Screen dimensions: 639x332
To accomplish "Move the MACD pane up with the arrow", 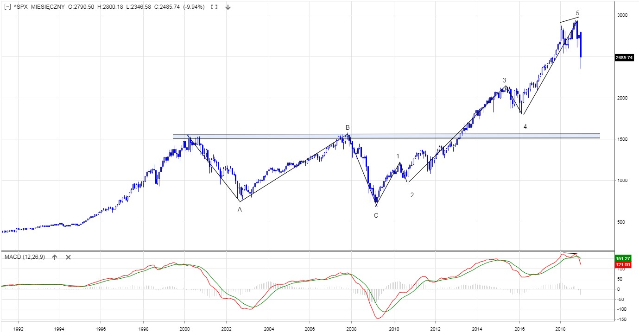I will (x=54, y=257).
